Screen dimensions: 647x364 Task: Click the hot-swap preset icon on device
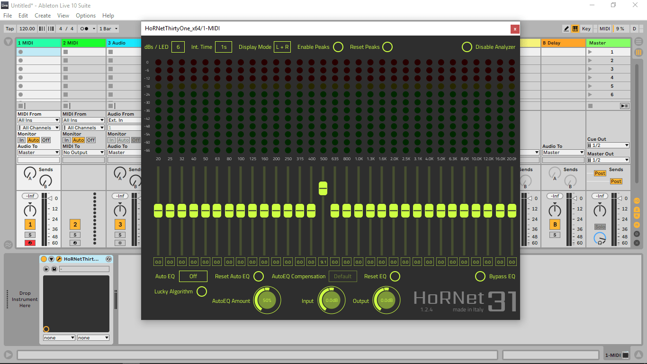click(108, 259)
